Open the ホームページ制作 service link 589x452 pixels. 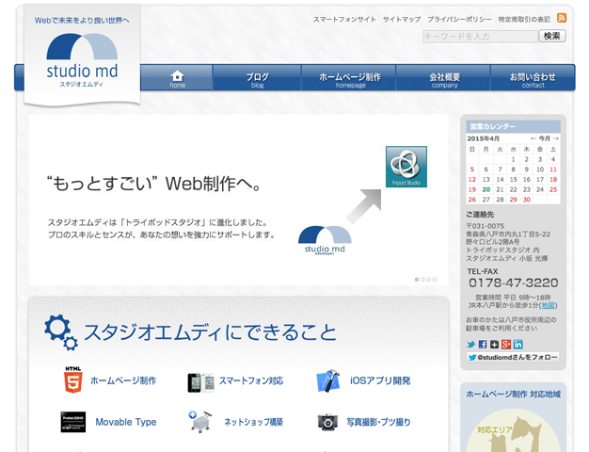(123, 380)
